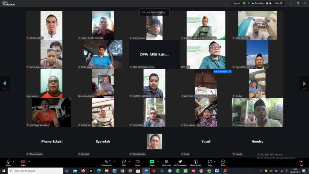309x174 pixels.
Task: Open Host tools shield icon
Action: pyautogui.click(x=166, y=162)
